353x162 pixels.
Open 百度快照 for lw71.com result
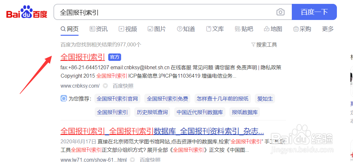tap(150, 160)
